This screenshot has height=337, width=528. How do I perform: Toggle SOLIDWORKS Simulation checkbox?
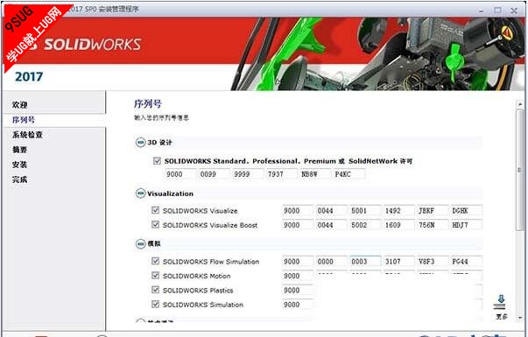pos(155,305)
